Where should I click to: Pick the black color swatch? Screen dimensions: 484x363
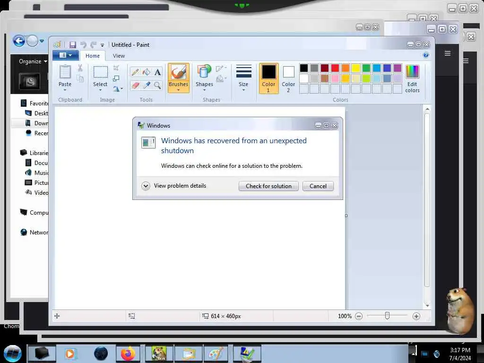tap(304, 68)
